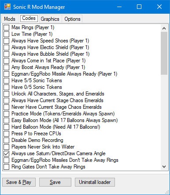Select the Codes tab
Viewport: 170px width, 195px height.
click(x=29, y=18)
